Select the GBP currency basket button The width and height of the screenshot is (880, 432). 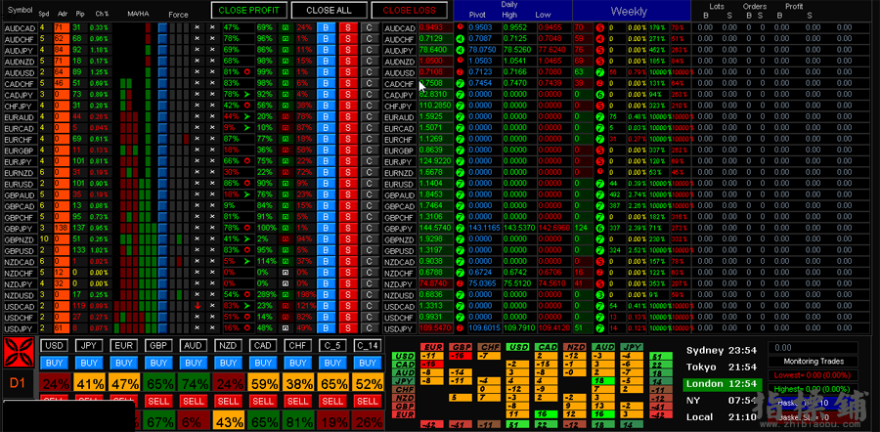(x=158, y=346)
